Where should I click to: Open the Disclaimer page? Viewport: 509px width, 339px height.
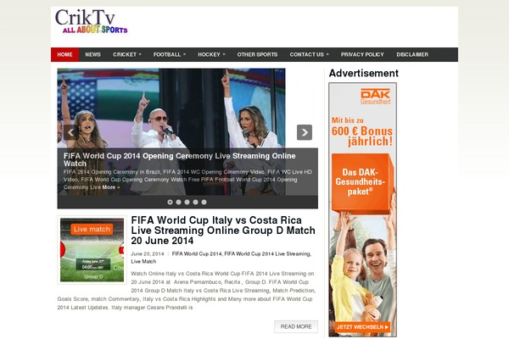coord(412,54)
